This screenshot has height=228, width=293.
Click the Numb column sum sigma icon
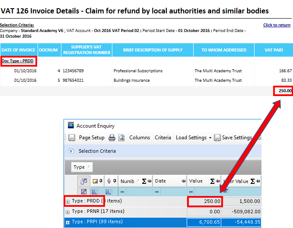(x=144, y=181)
